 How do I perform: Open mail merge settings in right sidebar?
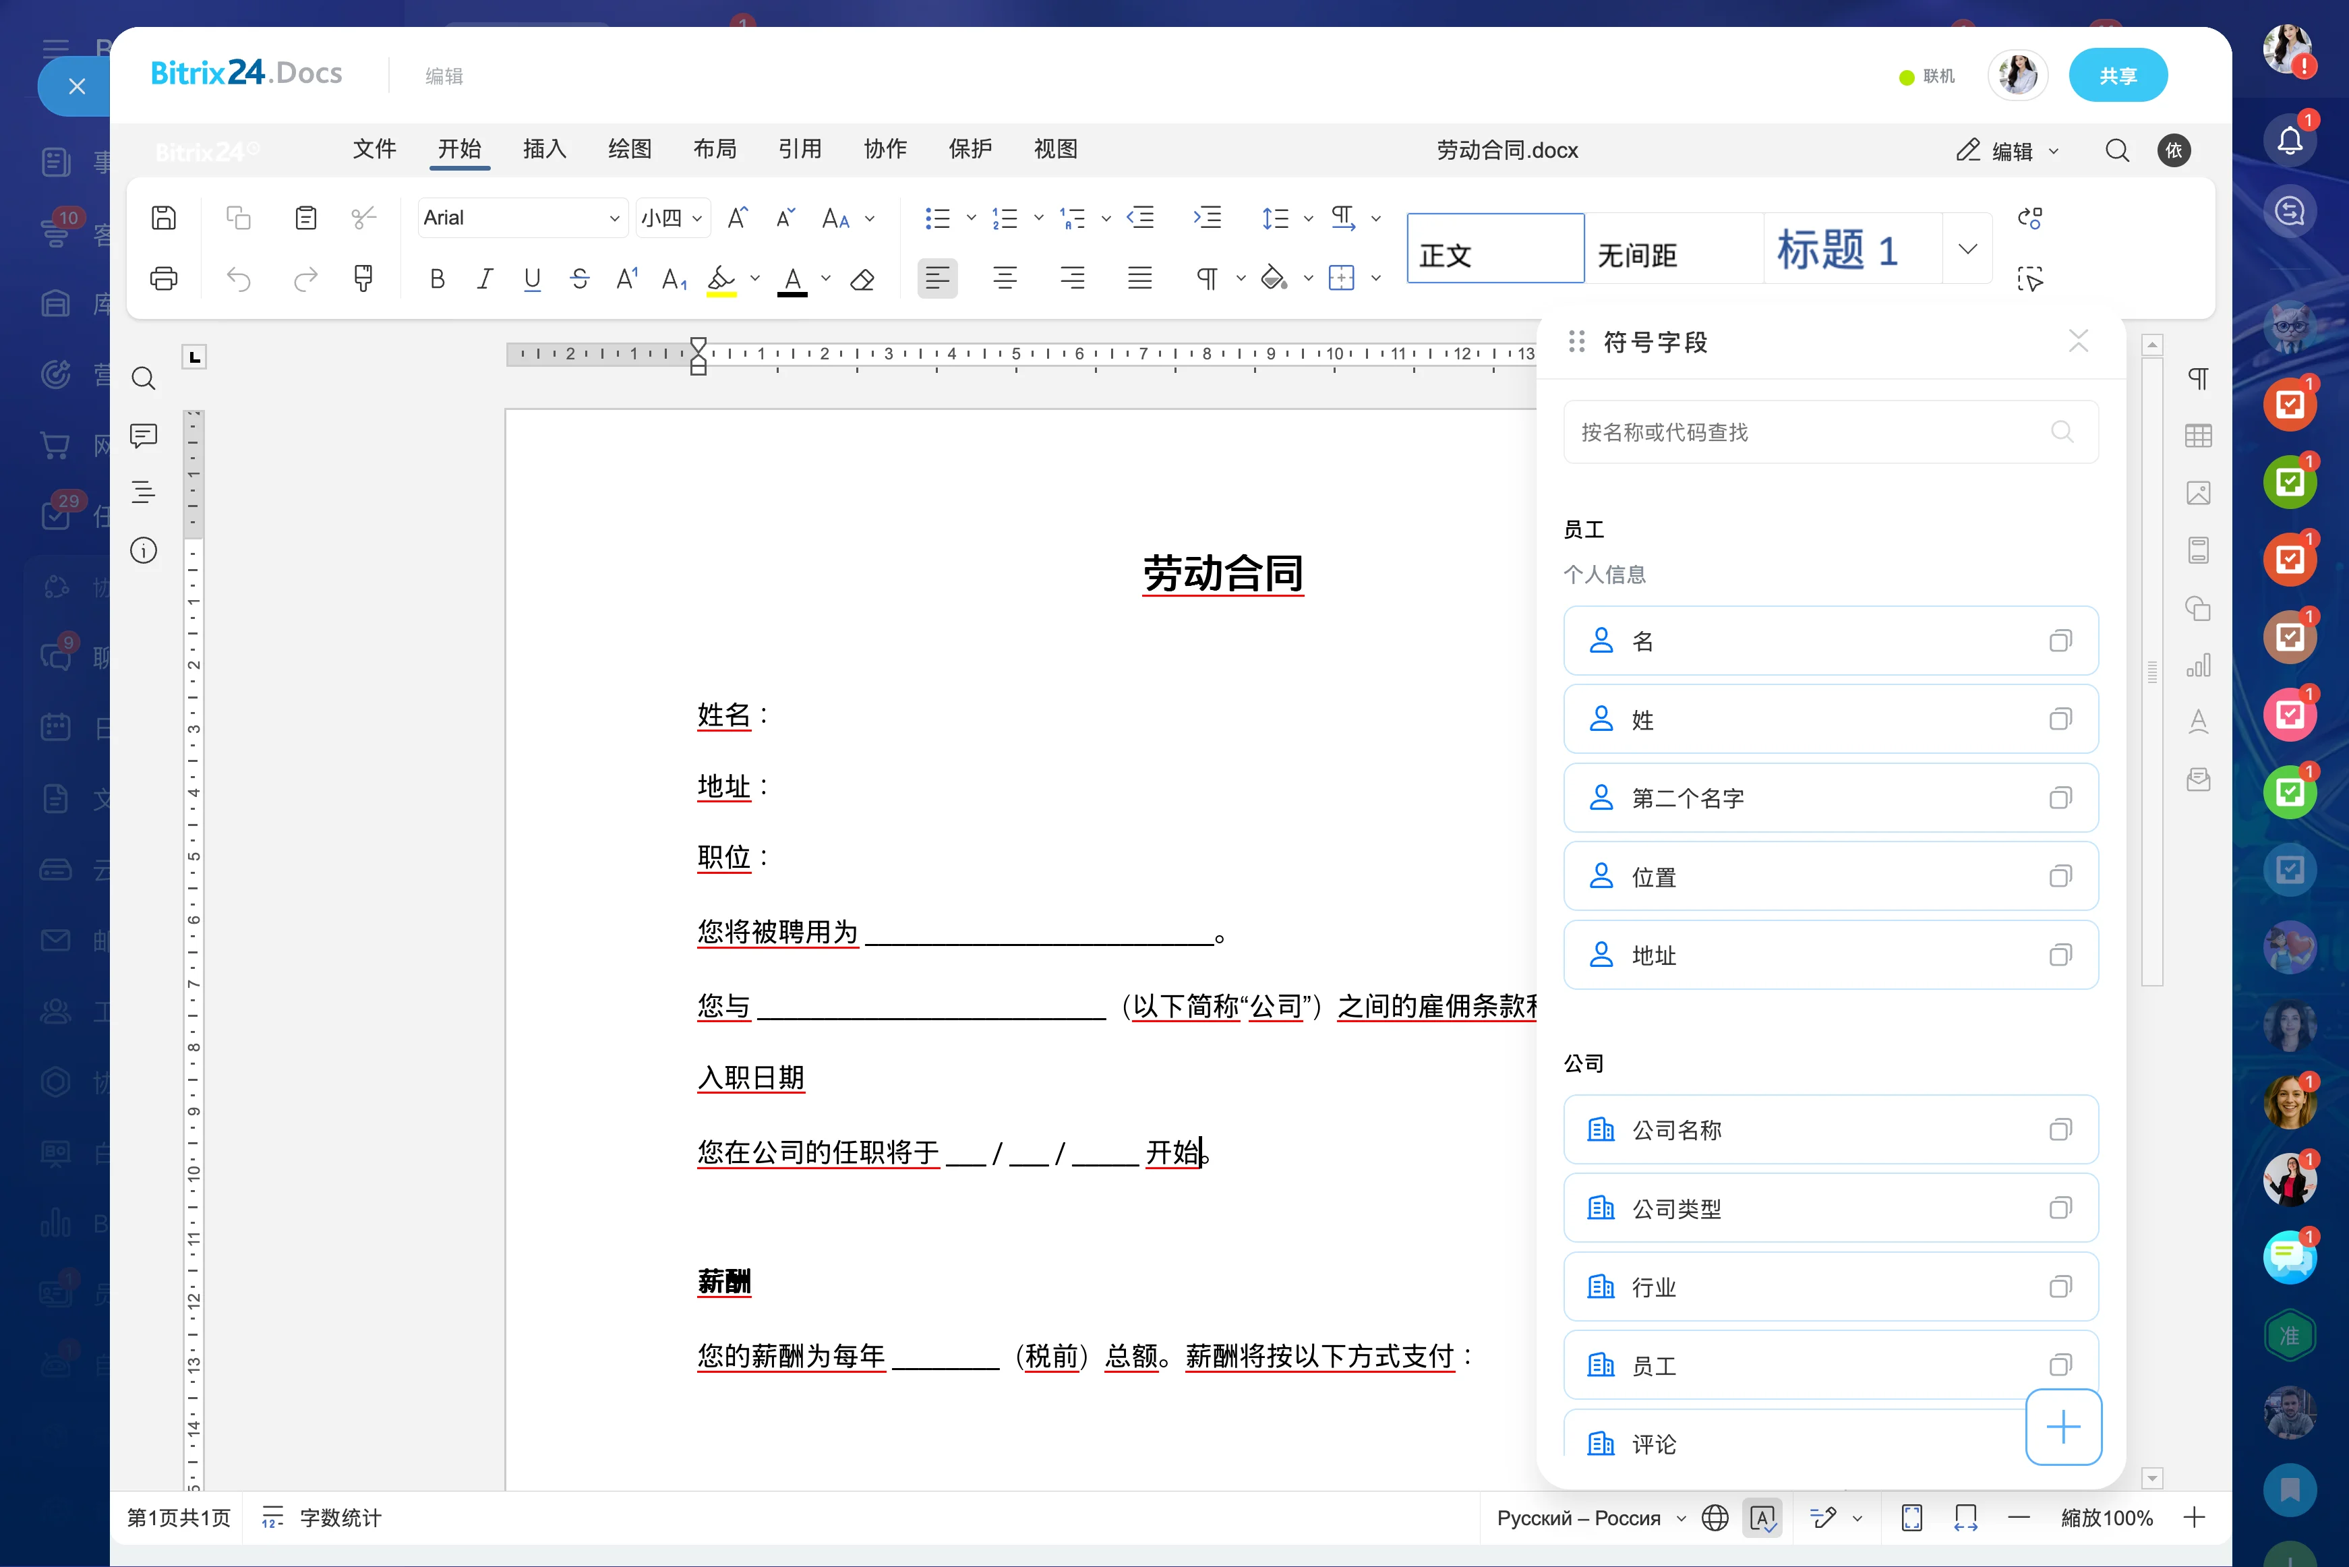2198,779
